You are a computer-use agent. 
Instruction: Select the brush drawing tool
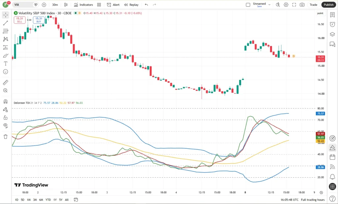pyautogui.click(x=6, y=56)
